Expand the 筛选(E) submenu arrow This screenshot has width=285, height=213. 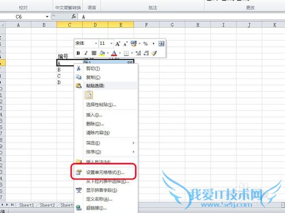click(x=133, y=143)
